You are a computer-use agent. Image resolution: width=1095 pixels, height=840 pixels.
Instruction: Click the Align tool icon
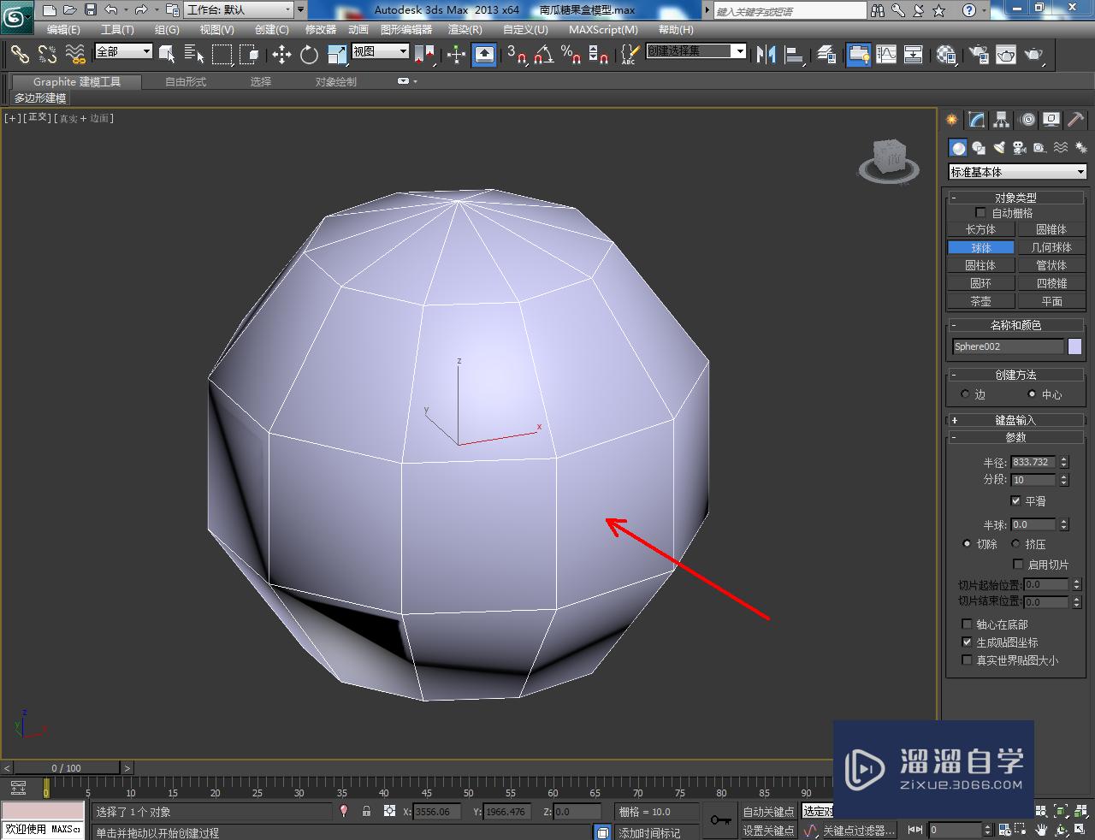coord(795,55)
